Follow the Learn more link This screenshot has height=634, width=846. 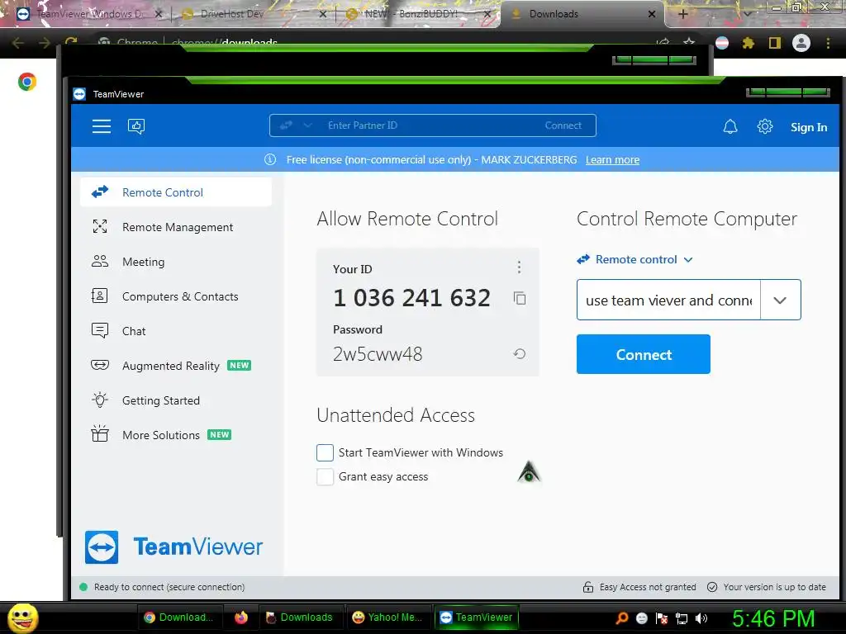(612, 159)
